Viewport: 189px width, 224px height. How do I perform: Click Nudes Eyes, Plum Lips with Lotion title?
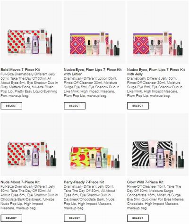click(x=93, y=72)
